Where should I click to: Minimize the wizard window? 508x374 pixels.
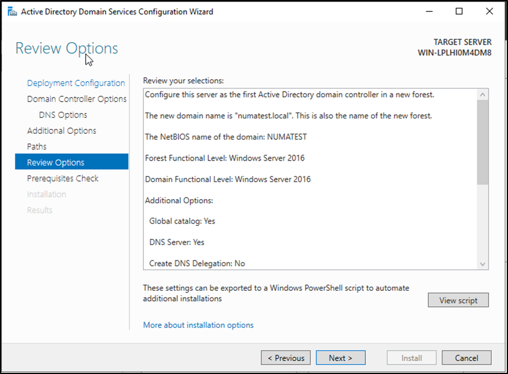429,11
